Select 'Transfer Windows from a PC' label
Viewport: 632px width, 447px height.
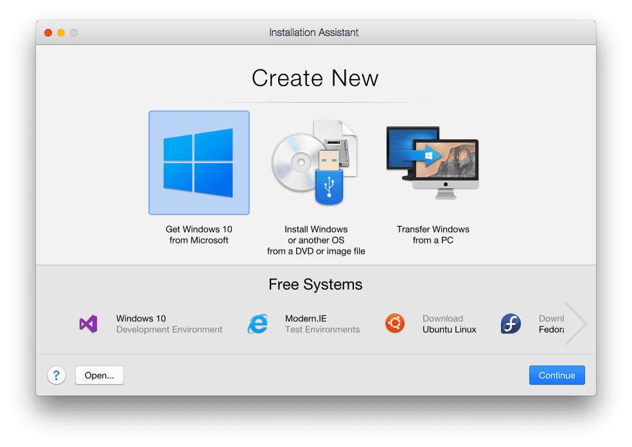[433, 234]
